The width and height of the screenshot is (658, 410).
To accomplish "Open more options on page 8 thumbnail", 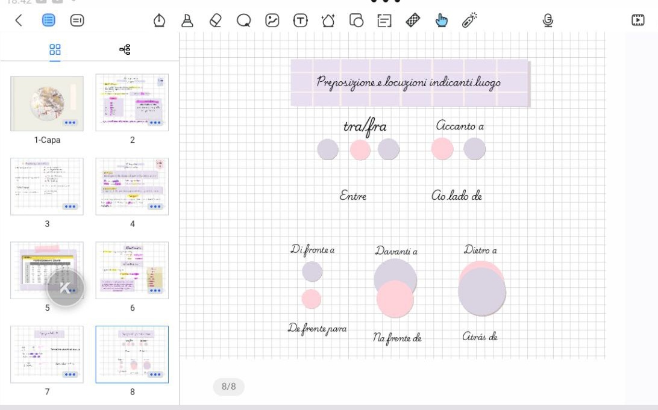I will point(155,374).
